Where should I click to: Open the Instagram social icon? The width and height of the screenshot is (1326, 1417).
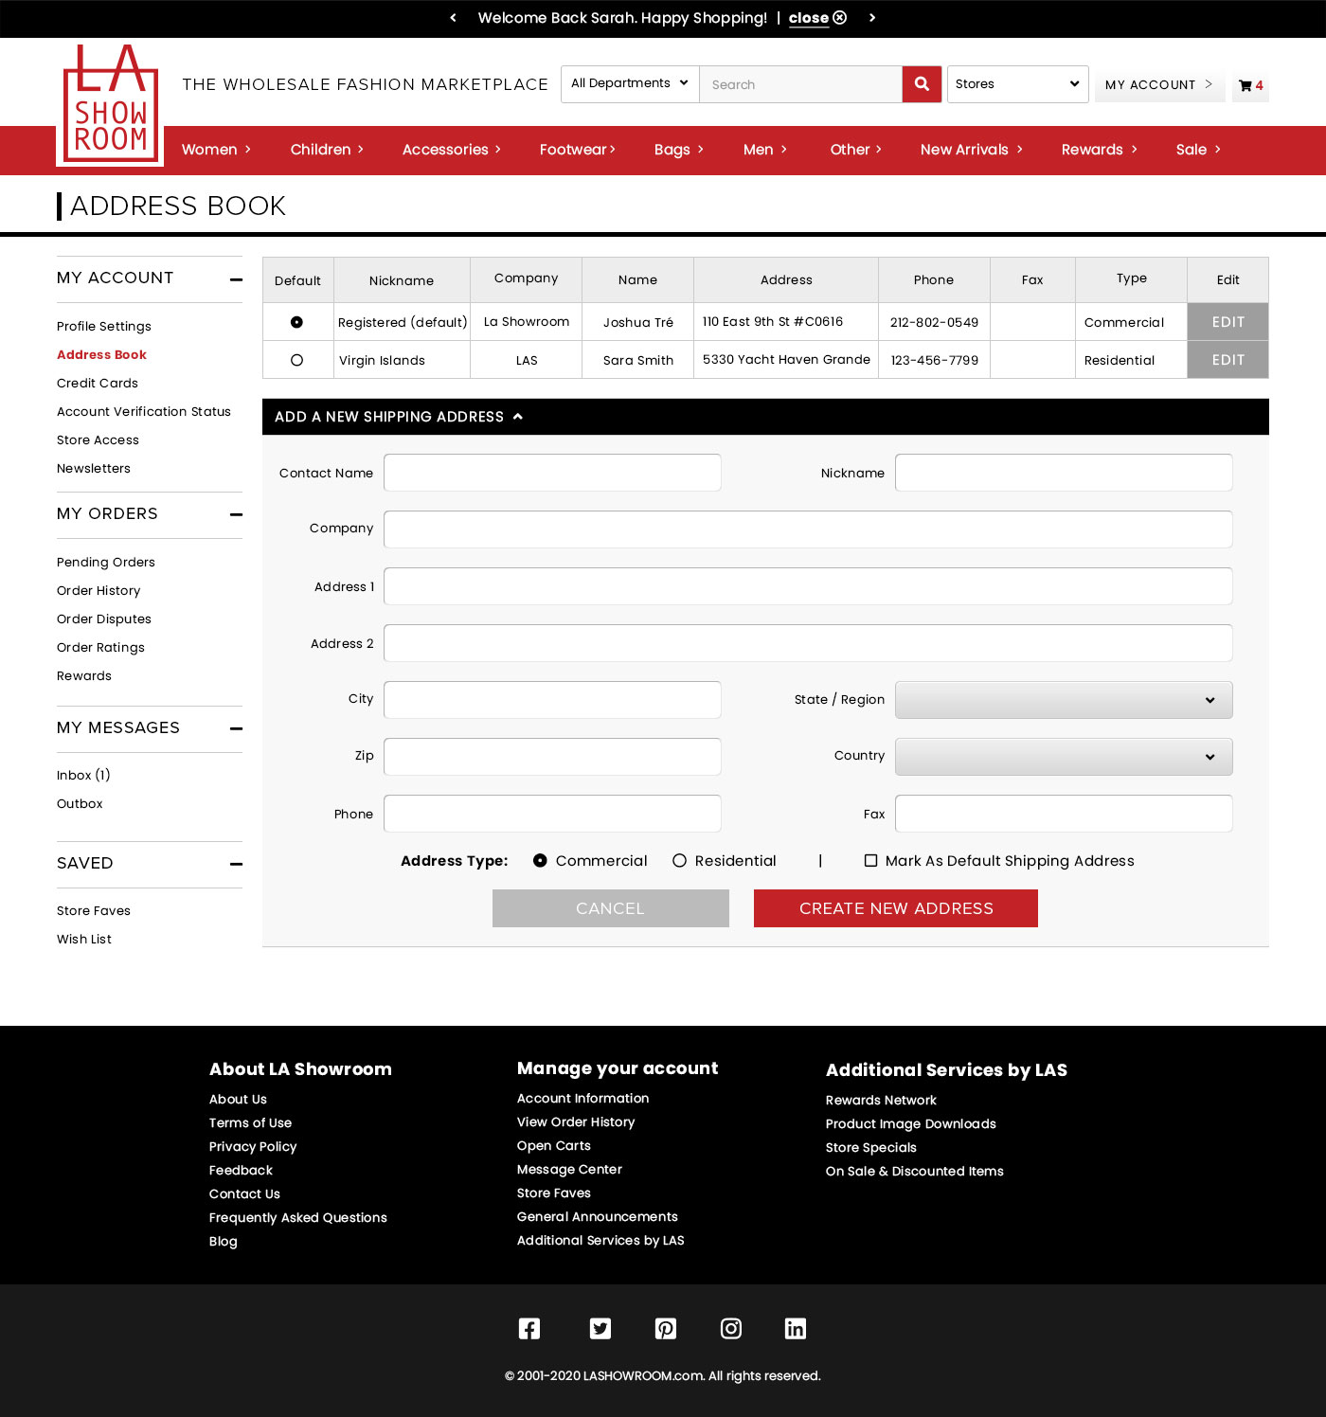731,1328
